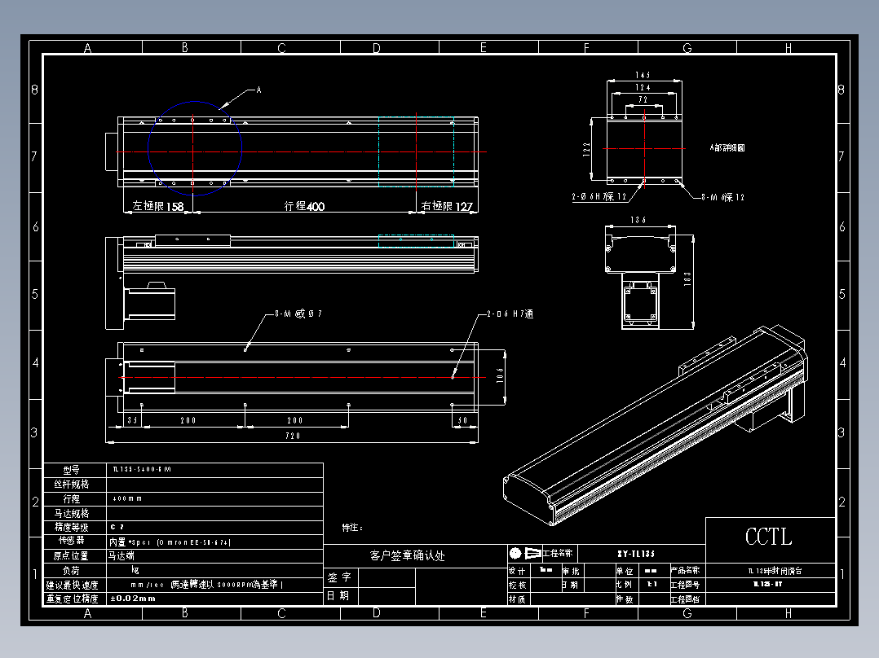The height and width of the screenshot is (658, 879).
Task: Select the C7 accuracy grade value
Action: pyautogui.click(x=117, y=527)
